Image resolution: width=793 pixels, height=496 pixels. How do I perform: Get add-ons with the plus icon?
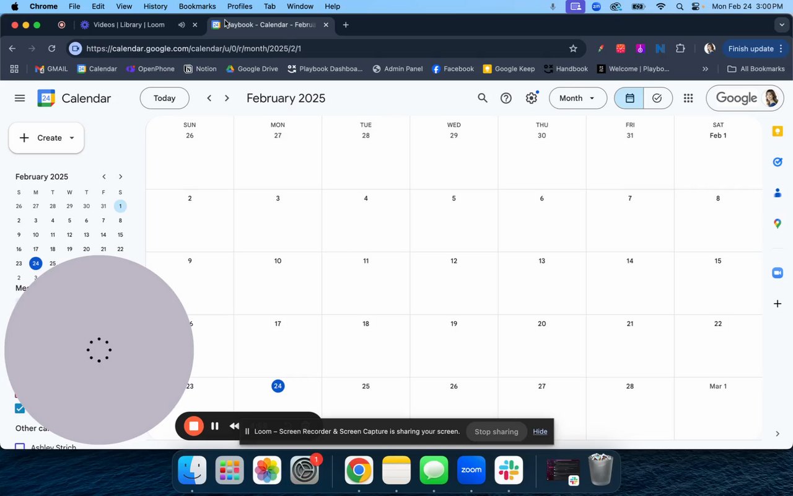(778, 304)
